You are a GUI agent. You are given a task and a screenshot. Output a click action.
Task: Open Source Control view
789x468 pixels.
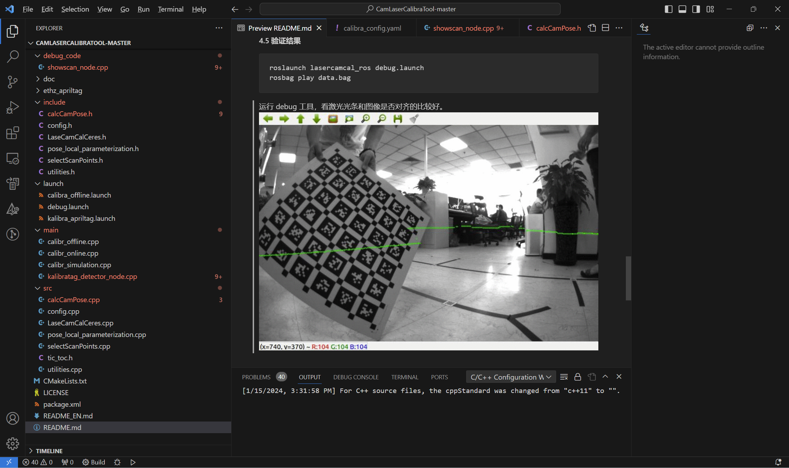pyautogui.click(x=13, y=82)
